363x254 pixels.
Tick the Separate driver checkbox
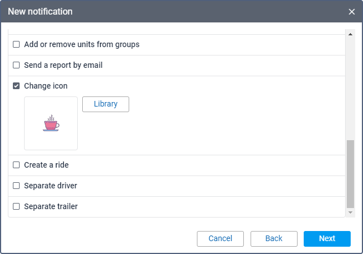click(x=16, y=186)
